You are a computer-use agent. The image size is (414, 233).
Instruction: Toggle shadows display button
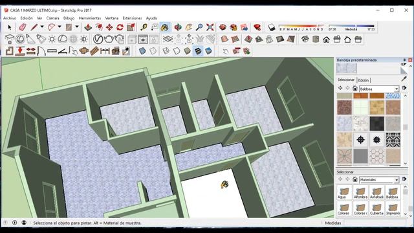(x=272, y=27)
